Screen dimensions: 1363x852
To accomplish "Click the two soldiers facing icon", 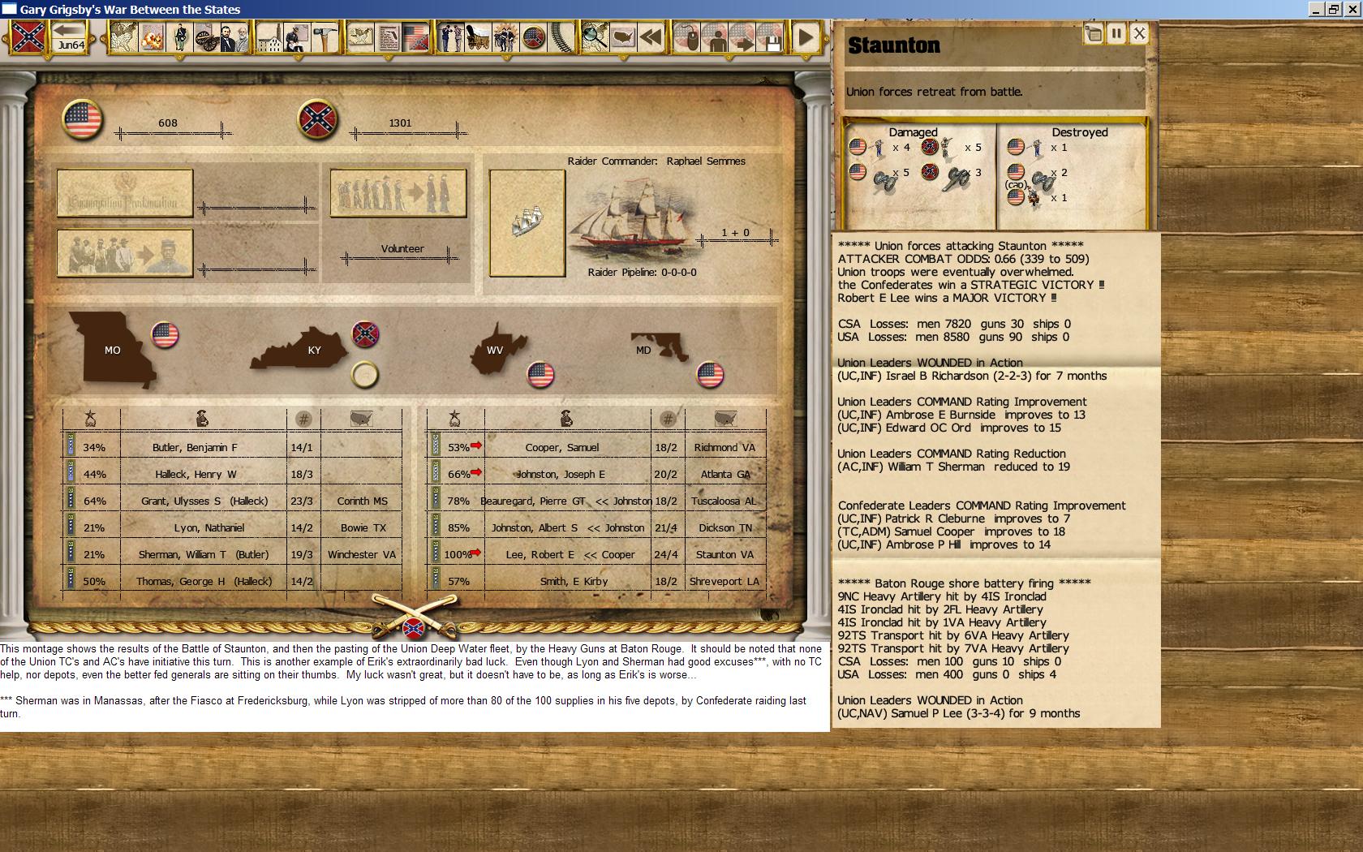I will (451, 37).
